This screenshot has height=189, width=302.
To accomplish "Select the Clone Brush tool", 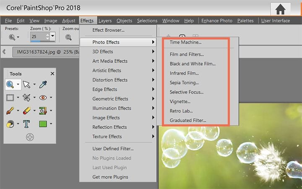I will click(43, 111).
